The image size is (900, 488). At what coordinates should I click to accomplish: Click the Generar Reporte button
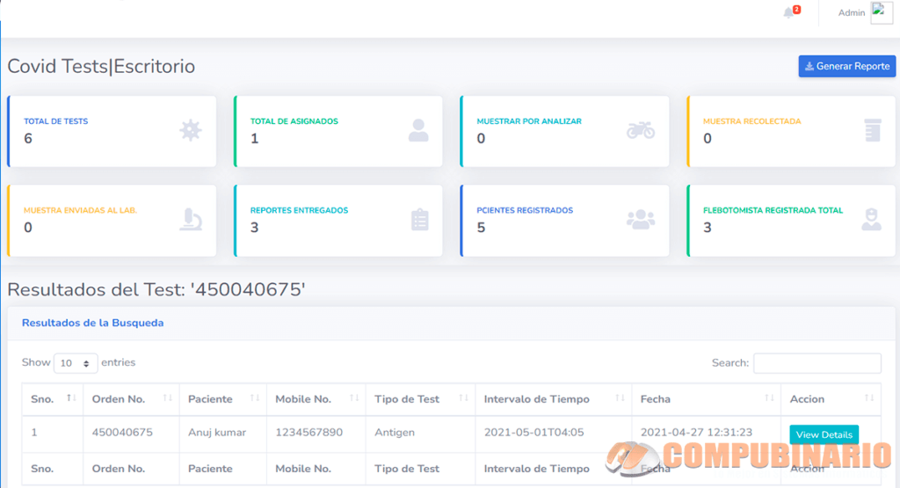click(846, 66)
